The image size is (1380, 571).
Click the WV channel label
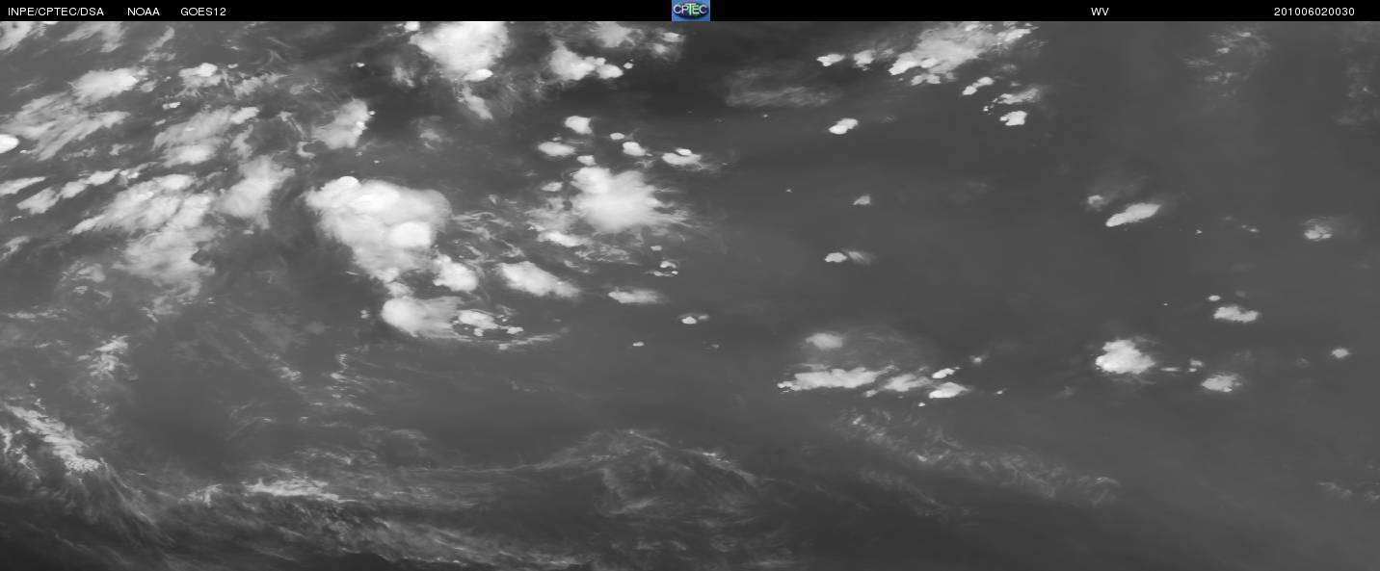click(x=1100, y=12)
